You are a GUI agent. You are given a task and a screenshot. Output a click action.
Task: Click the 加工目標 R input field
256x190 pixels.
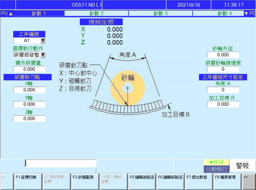[223, 104]
